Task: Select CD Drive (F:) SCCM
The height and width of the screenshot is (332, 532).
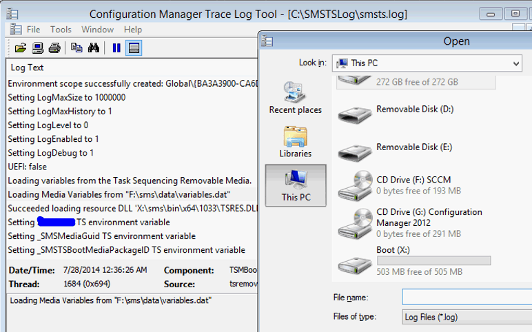Action: coord(399,186)
